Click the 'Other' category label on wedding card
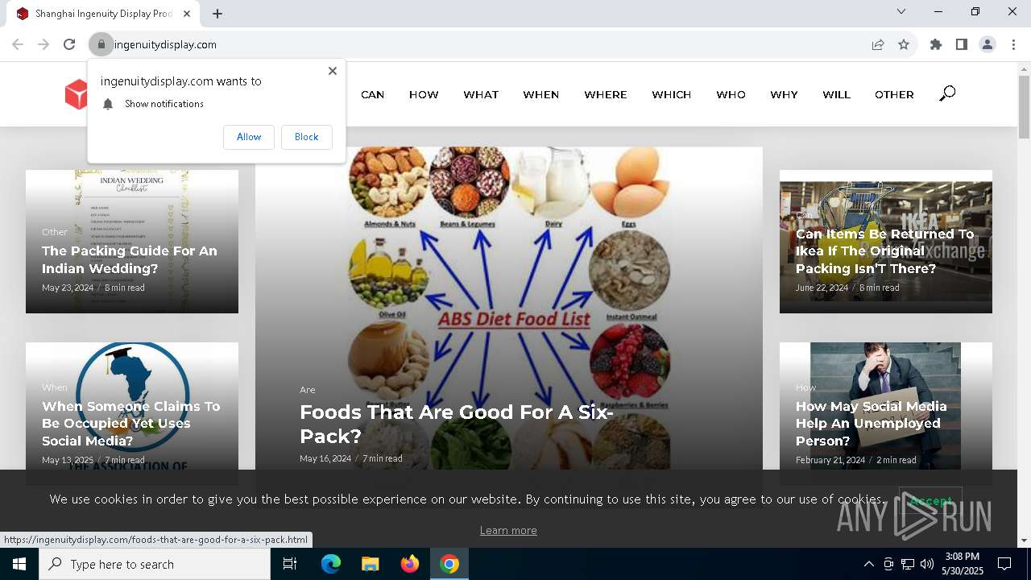This screenshot has height=580, width=1031. (x=55, y=232)
